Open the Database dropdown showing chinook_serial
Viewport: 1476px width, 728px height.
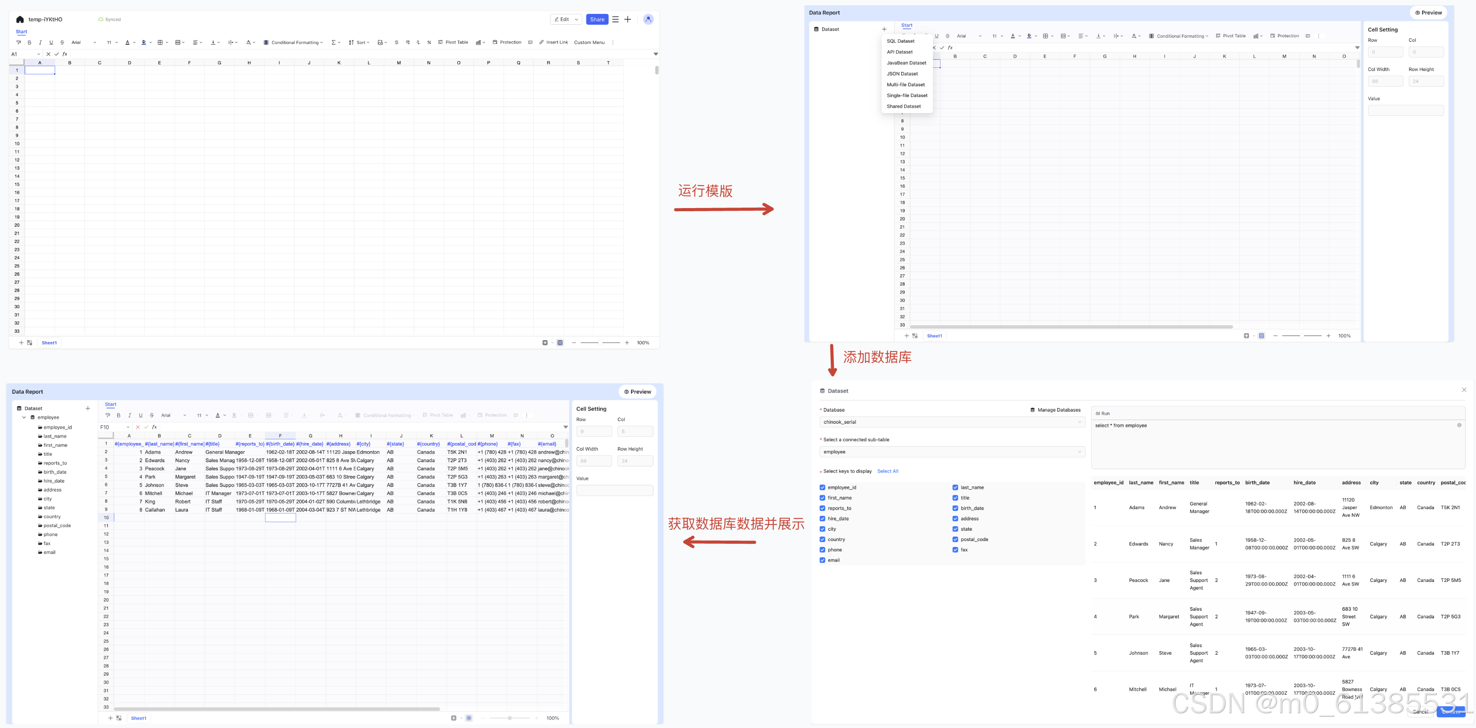(951, 422)
